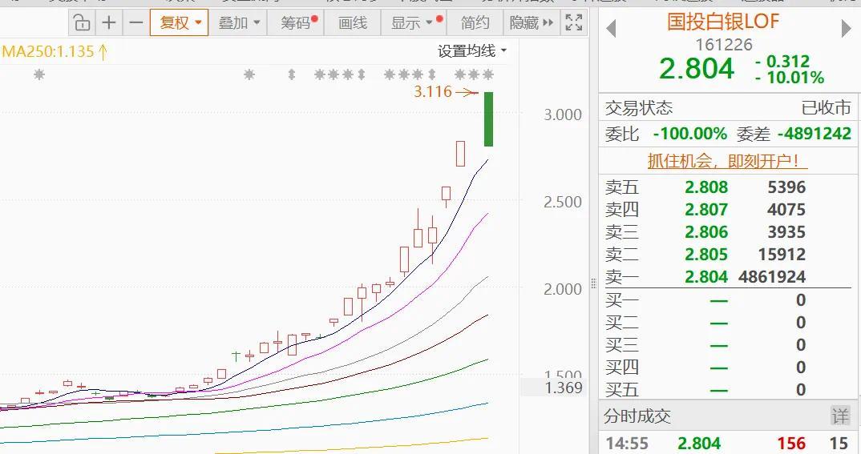
Task: Click the unlock padlock icon in the chart toolbar
Action: click(81, 22)
